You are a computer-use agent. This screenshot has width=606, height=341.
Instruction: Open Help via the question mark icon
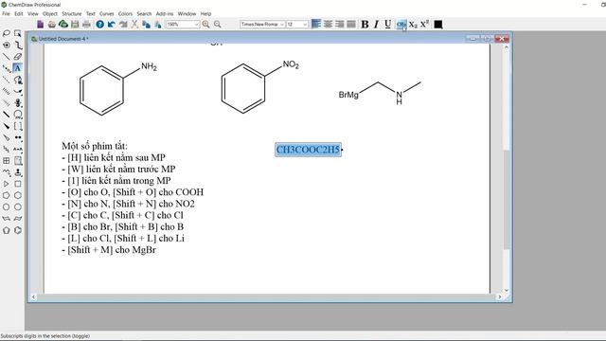[x=100, y=25]
